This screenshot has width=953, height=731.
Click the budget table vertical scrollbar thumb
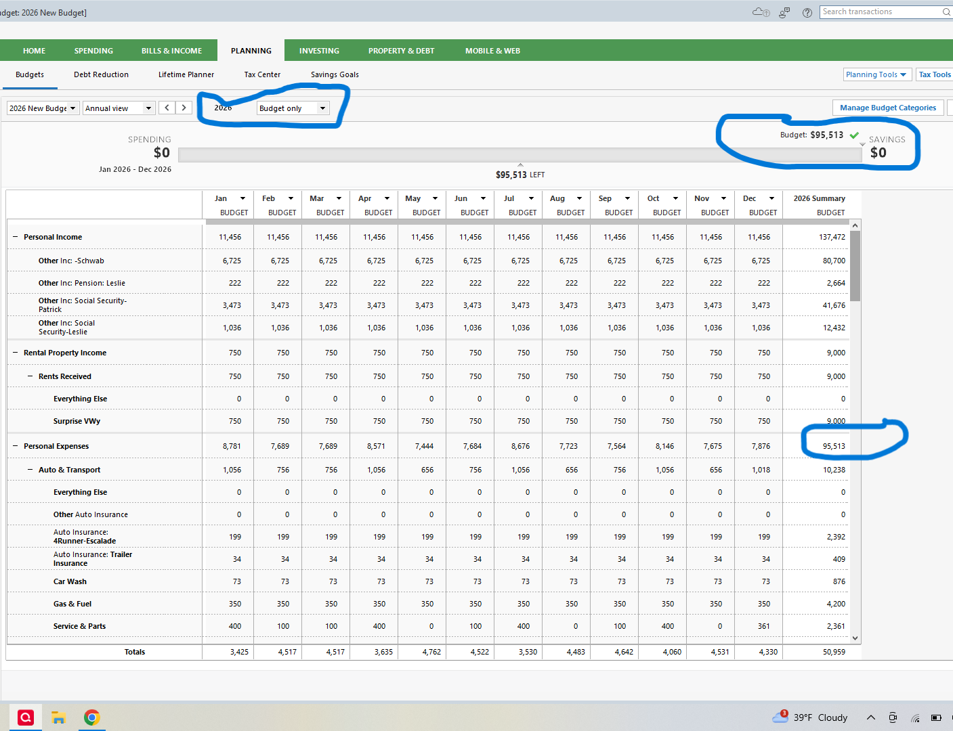pyautogui.click(x=855, y=265)
